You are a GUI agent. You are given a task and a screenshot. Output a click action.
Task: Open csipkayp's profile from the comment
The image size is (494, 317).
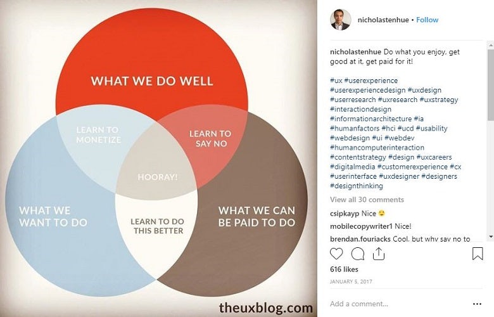pos(345,213)
